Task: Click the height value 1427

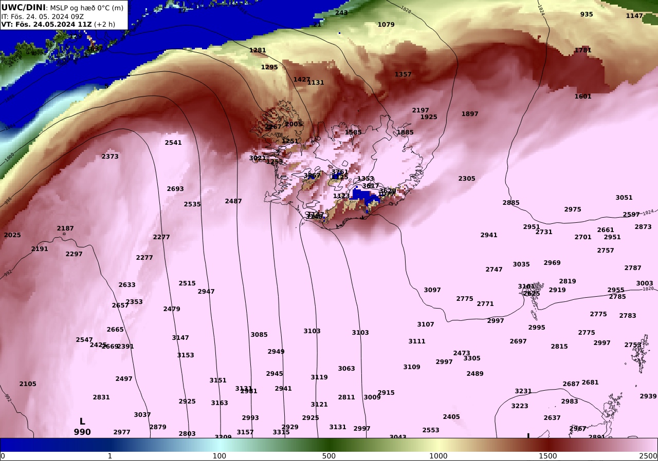Action: (x=302, y=80)
